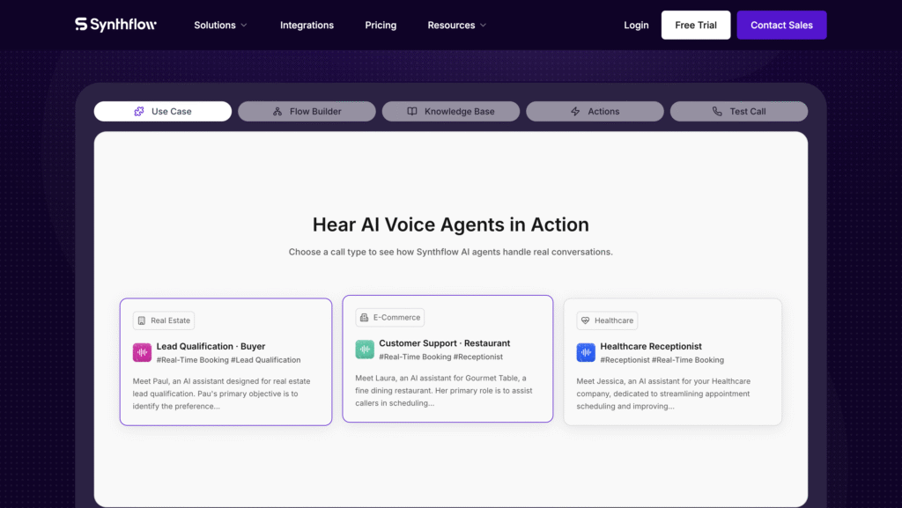Click the #Real-Time Booking #Receptionist hashtags
This screenshot has height=508, width=902.
pos(440,357)
